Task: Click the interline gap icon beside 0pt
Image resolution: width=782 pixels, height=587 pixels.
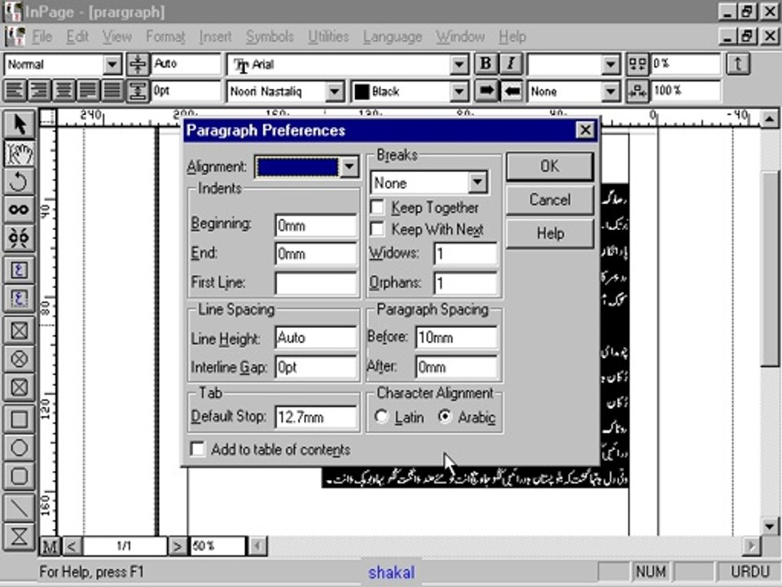Action: click(x=138, y=91)
